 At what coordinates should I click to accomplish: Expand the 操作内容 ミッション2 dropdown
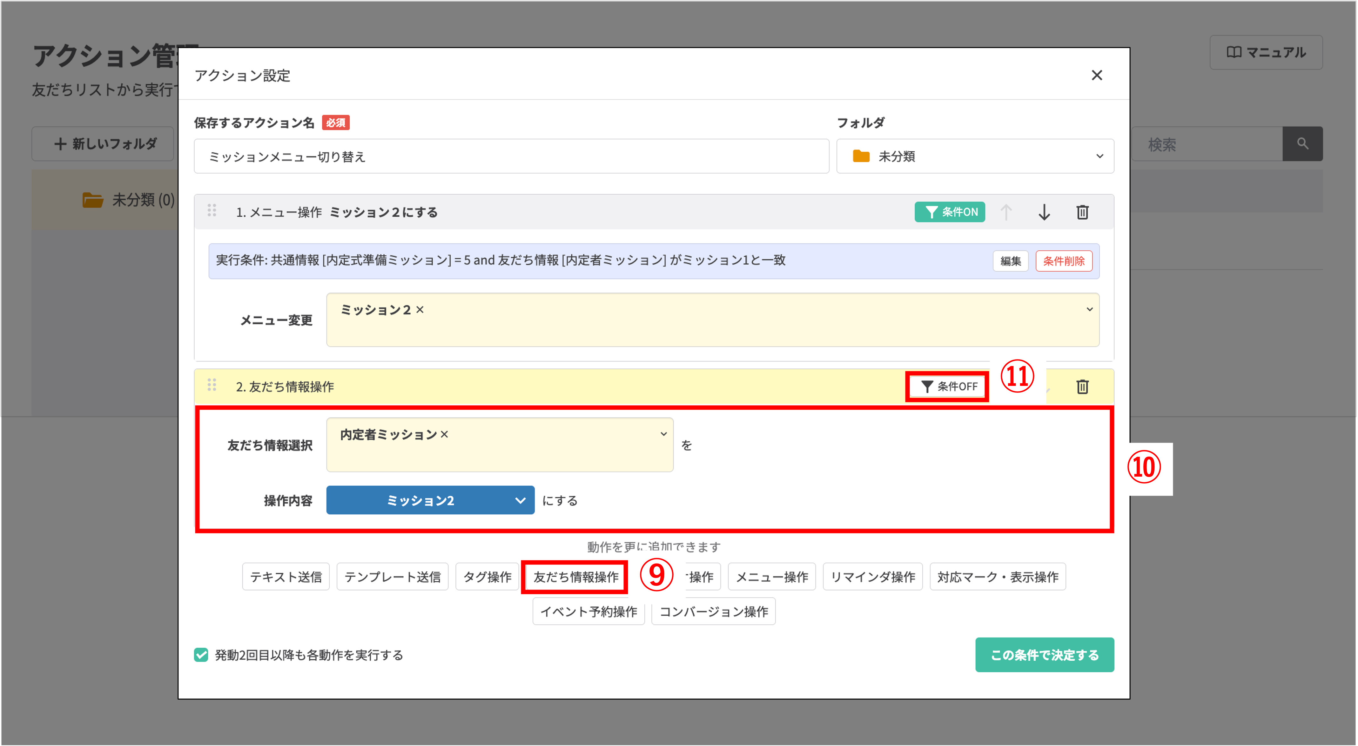(x=430, y=500)
